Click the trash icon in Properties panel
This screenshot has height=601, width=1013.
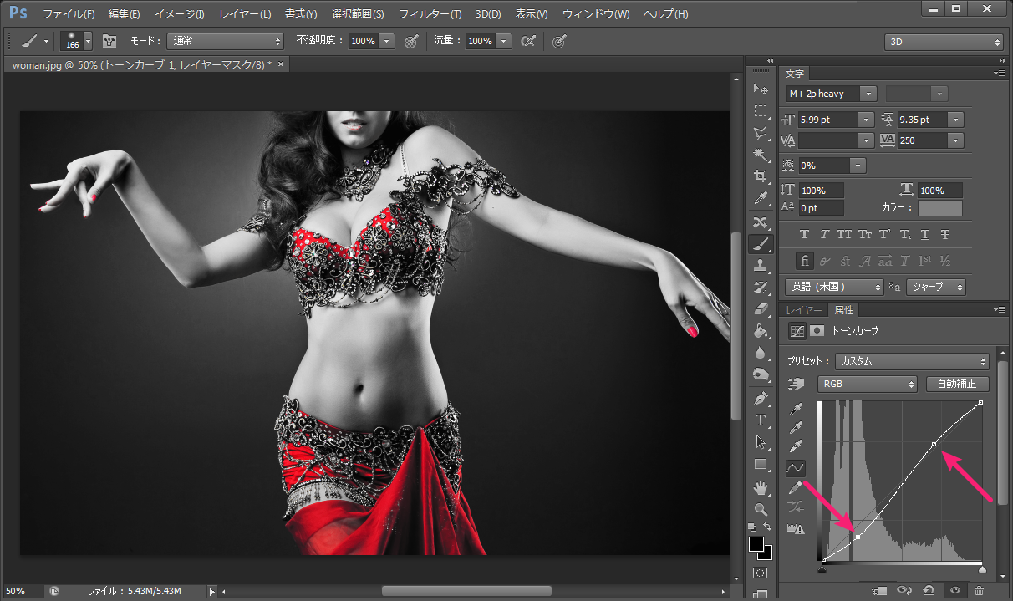[x=979, y=591]
